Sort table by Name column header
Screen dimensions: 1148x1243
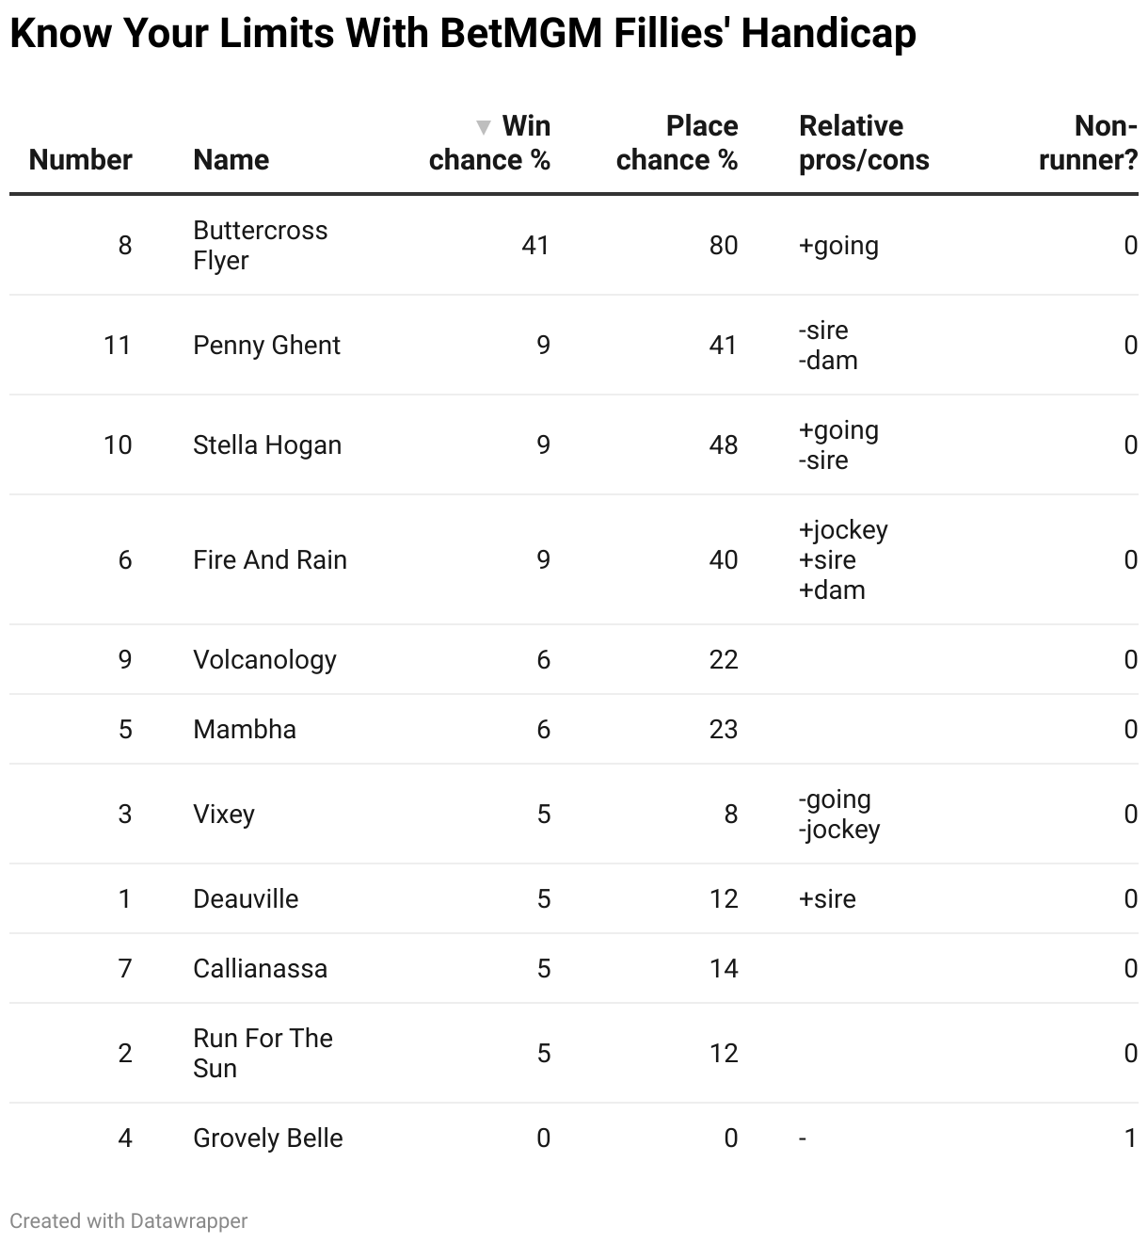pyautogui.click(x=231, y=159)
